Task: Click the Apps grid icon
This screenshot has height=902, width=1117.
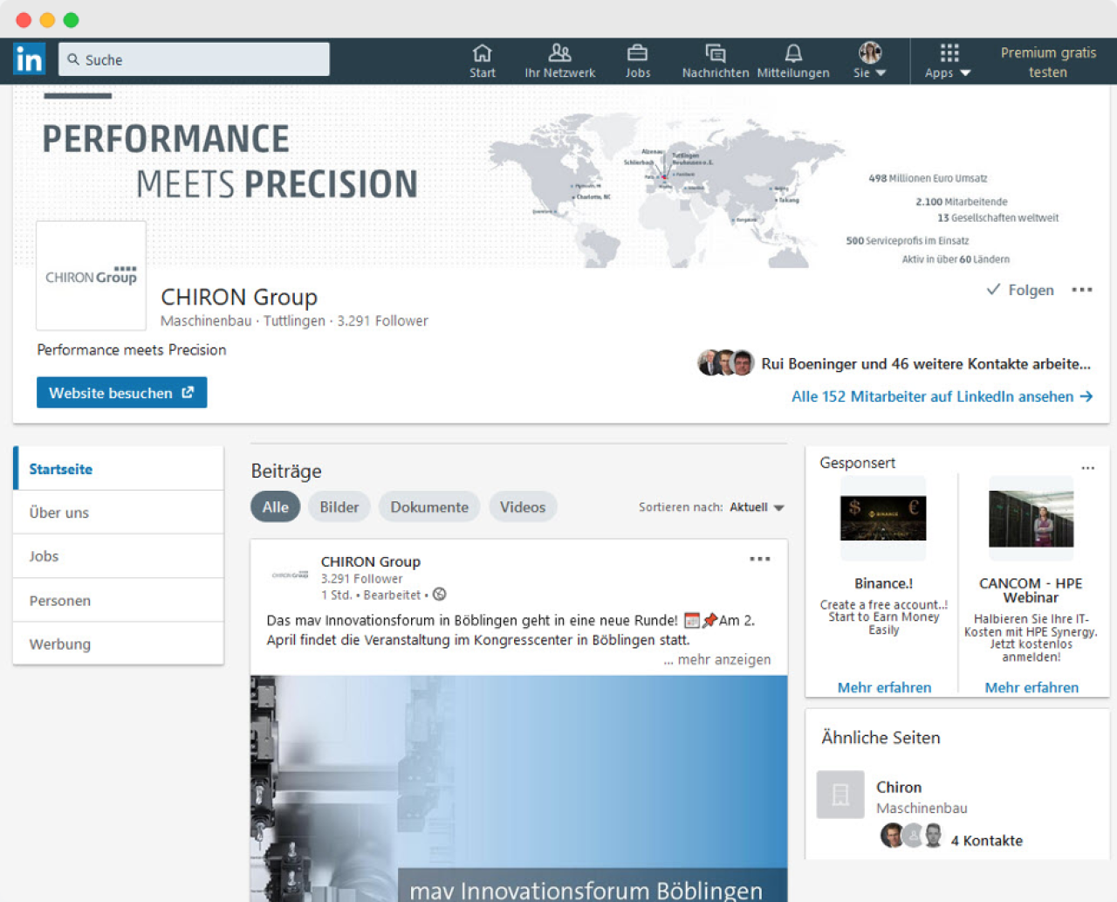Action: click(x=949, y=52)
